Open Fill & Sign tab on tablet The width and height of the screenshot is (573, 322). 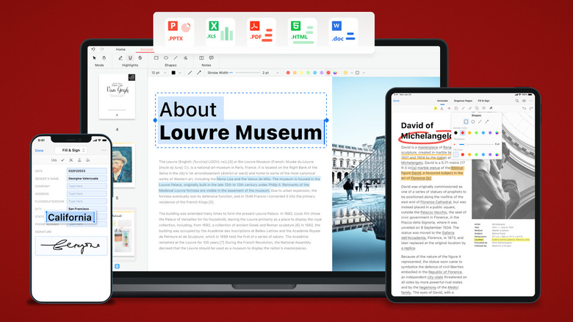coord(484,101)
